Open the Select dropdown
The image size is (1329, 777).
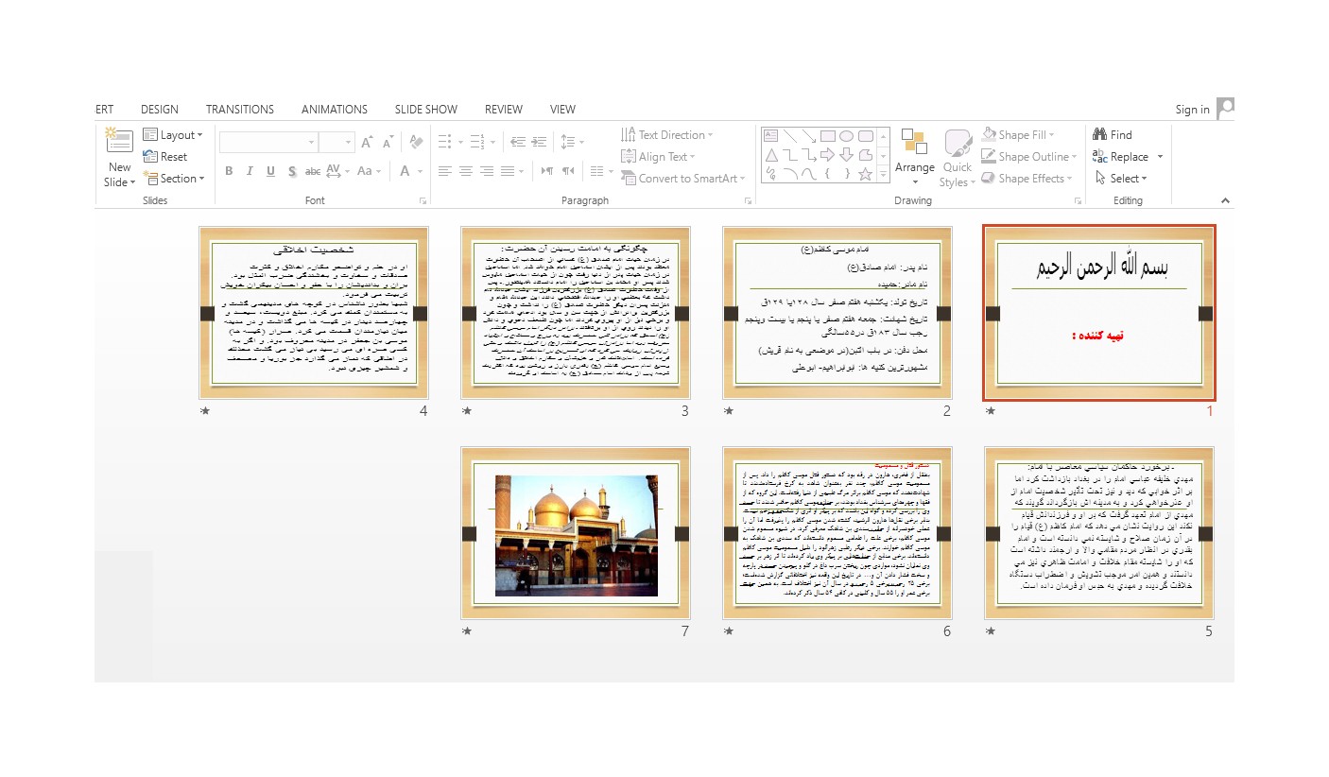pos(1121,179)
